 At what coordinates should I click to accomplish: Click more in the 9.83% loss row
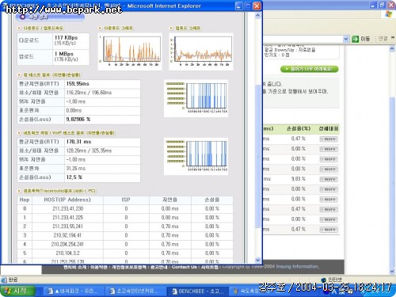coord(329,179)
